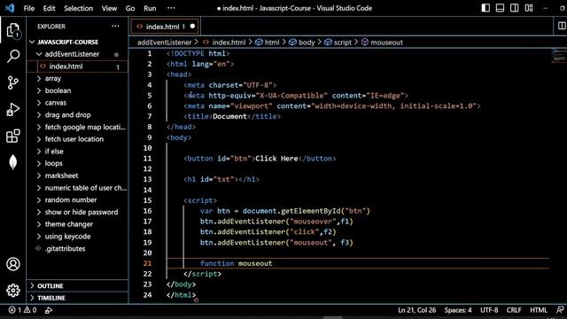Open the Explorer view in activity bar
Screen dimensions: 567x319
pos(13,30)
